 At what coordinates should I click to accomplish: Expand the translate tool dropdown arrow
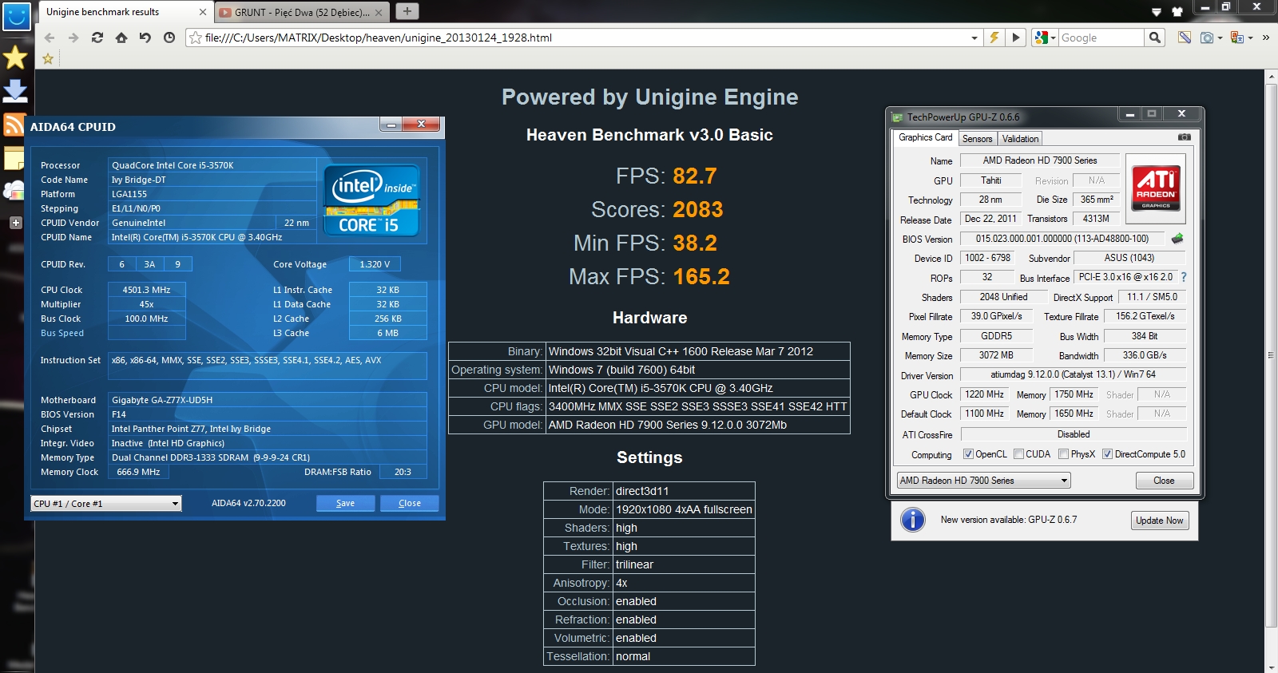[x=1250, y=38]
